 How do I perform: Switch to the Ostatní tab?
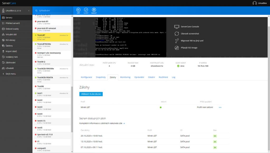[x=151, y=77]
